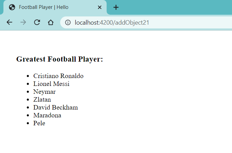
Task: Close the Football Player tab
Action: (100, 7)
